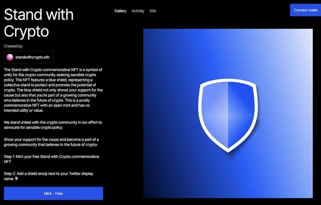
Task: Open the standwithcrypto.eth creator profile
Action: click(33, 58)
